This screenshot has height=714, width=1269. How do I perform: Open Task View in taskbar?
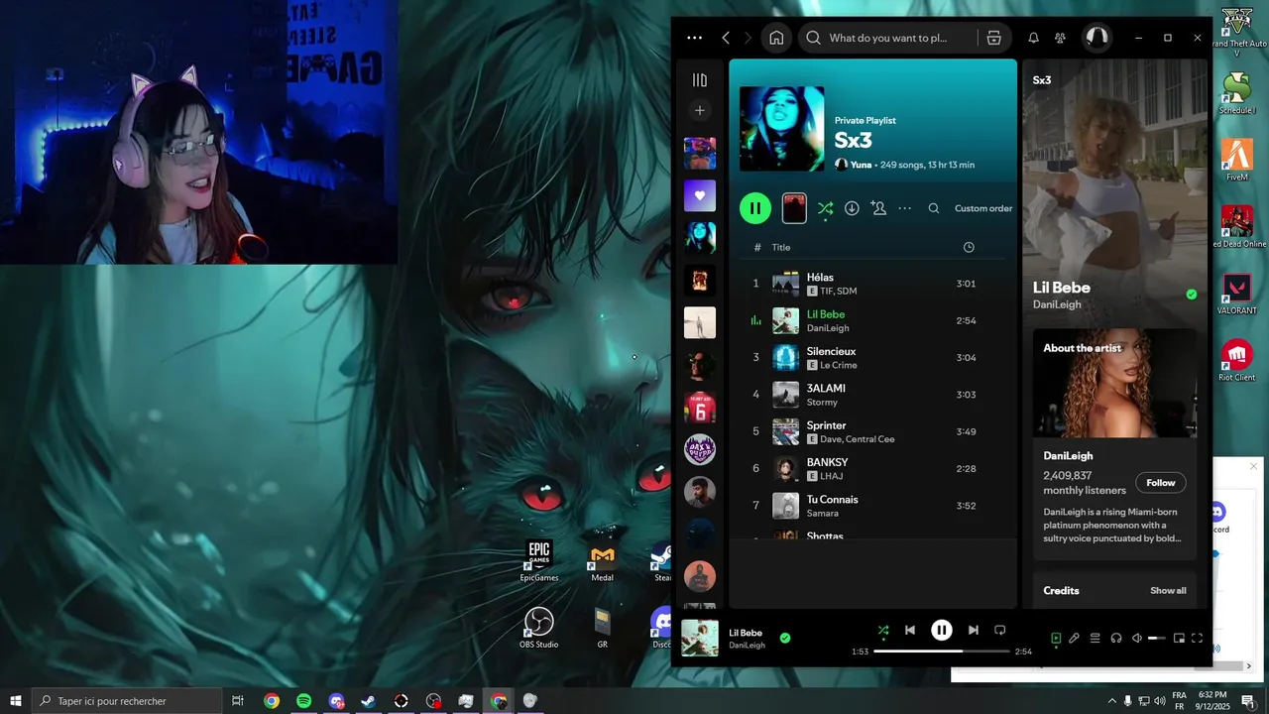(x=238, y=701)
